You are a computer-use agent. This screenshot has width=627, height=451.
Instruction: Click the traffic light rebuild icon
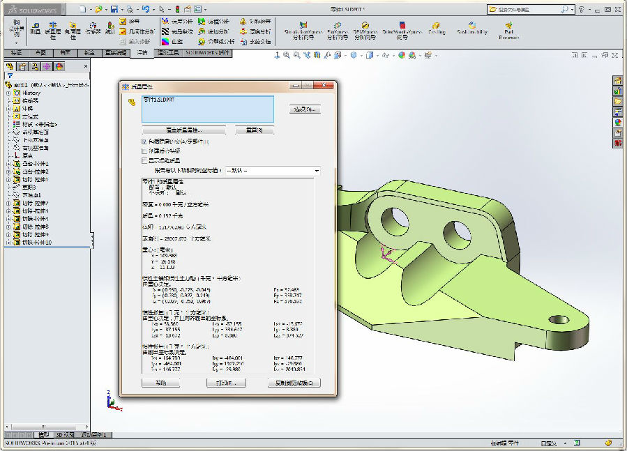176,9
